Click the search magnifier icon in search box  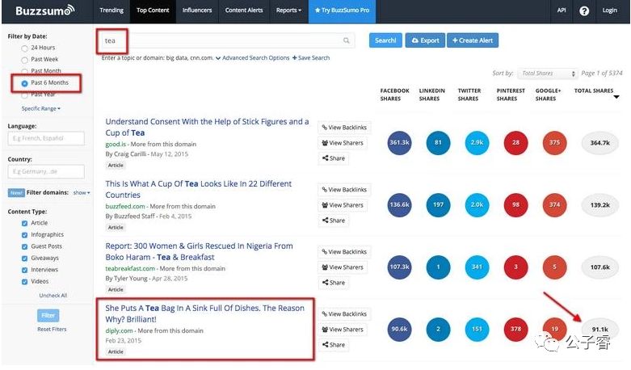(x=346, y=40)
